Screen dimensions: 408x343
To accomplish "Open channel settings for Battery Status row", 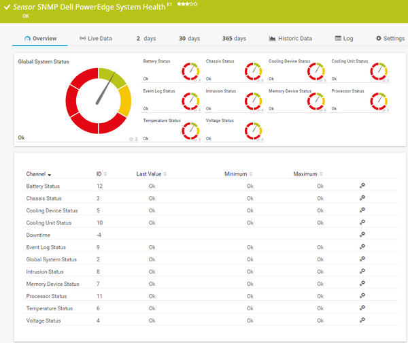I will (x=362, y=186).
